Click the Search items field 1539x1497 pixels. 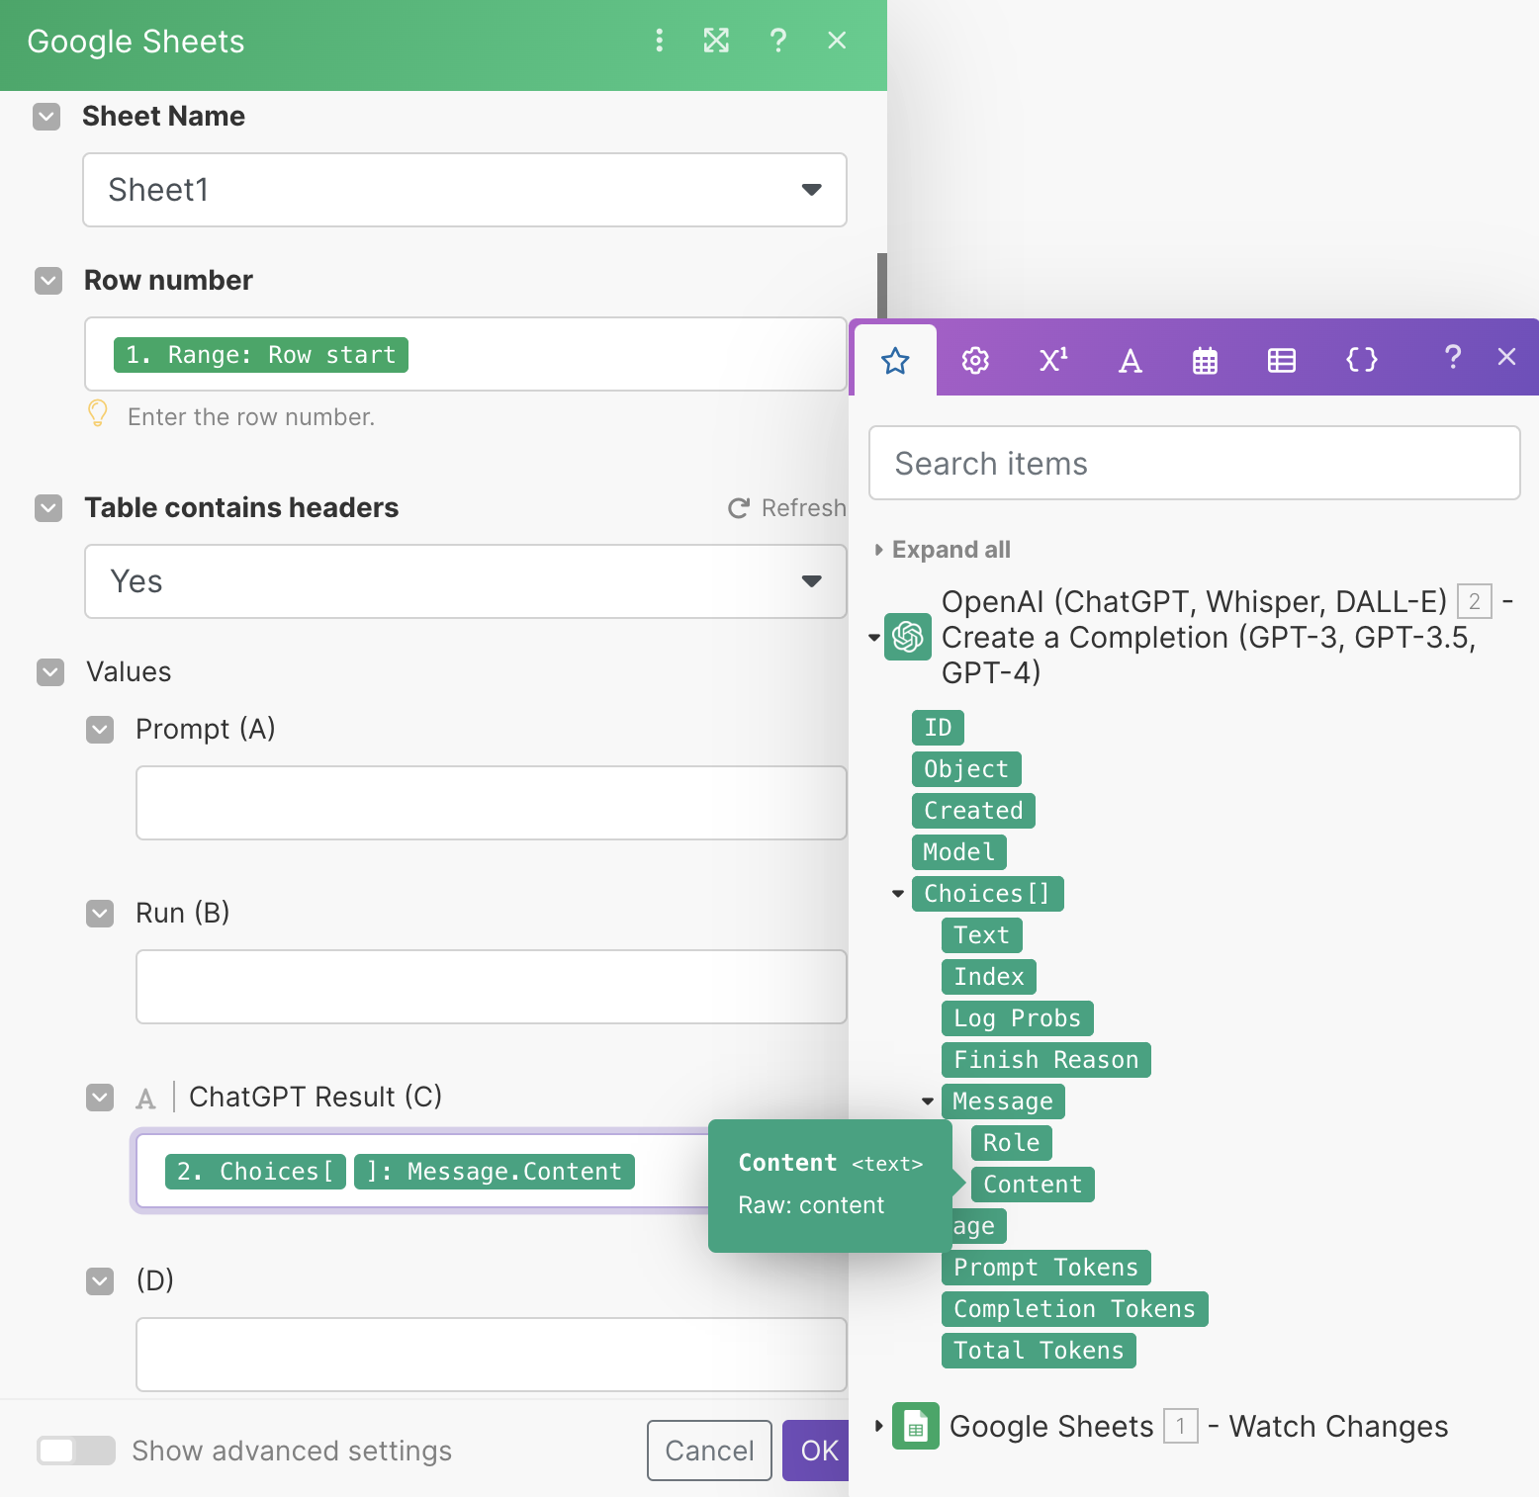(x=1195, y=463)
